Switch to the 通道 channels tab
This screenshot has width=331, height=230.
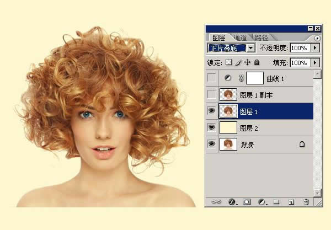[240, 38]
